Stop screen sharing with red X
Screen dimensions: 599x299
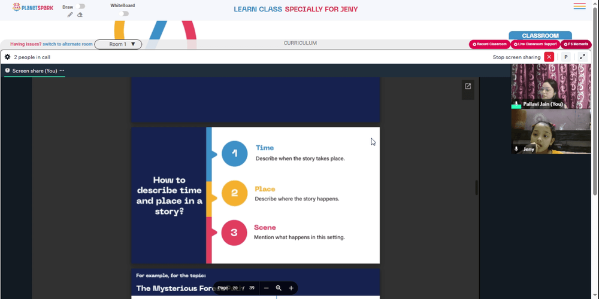tap(549, 57)
